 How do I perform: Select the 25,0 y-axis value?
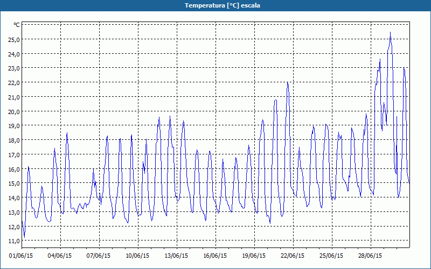14,39
